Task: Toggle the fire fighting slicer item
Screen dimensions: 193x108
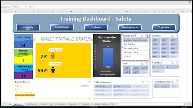Action: (135, 44)
